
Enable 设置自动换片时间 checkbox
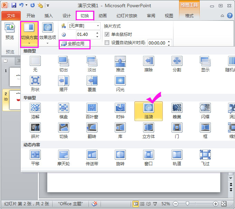(x=107, y=43)
